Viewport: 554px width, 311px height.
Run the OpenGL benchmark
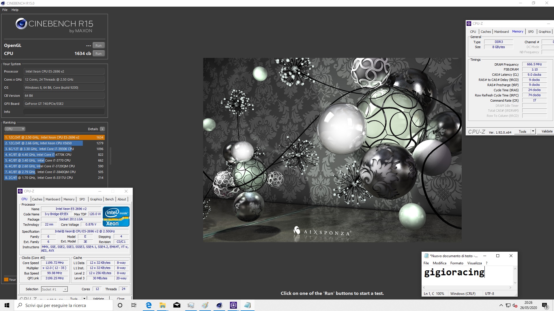(98, 45)
